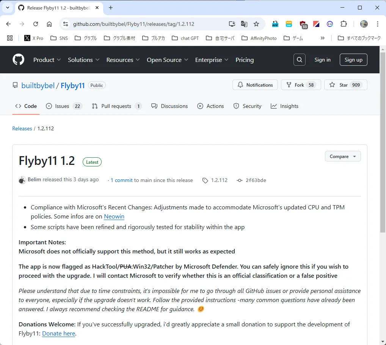Click the Donate here link
The image size is (386, 345).
coord(59,333)
